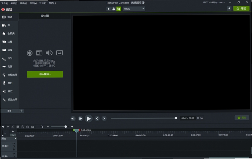252x159 pixels.
Task: Click the scissors cut icon
Action: tap(13, 127)
